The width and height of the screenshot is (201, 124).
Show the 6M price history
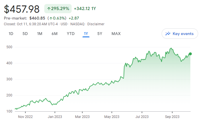(x=54, y=34)
